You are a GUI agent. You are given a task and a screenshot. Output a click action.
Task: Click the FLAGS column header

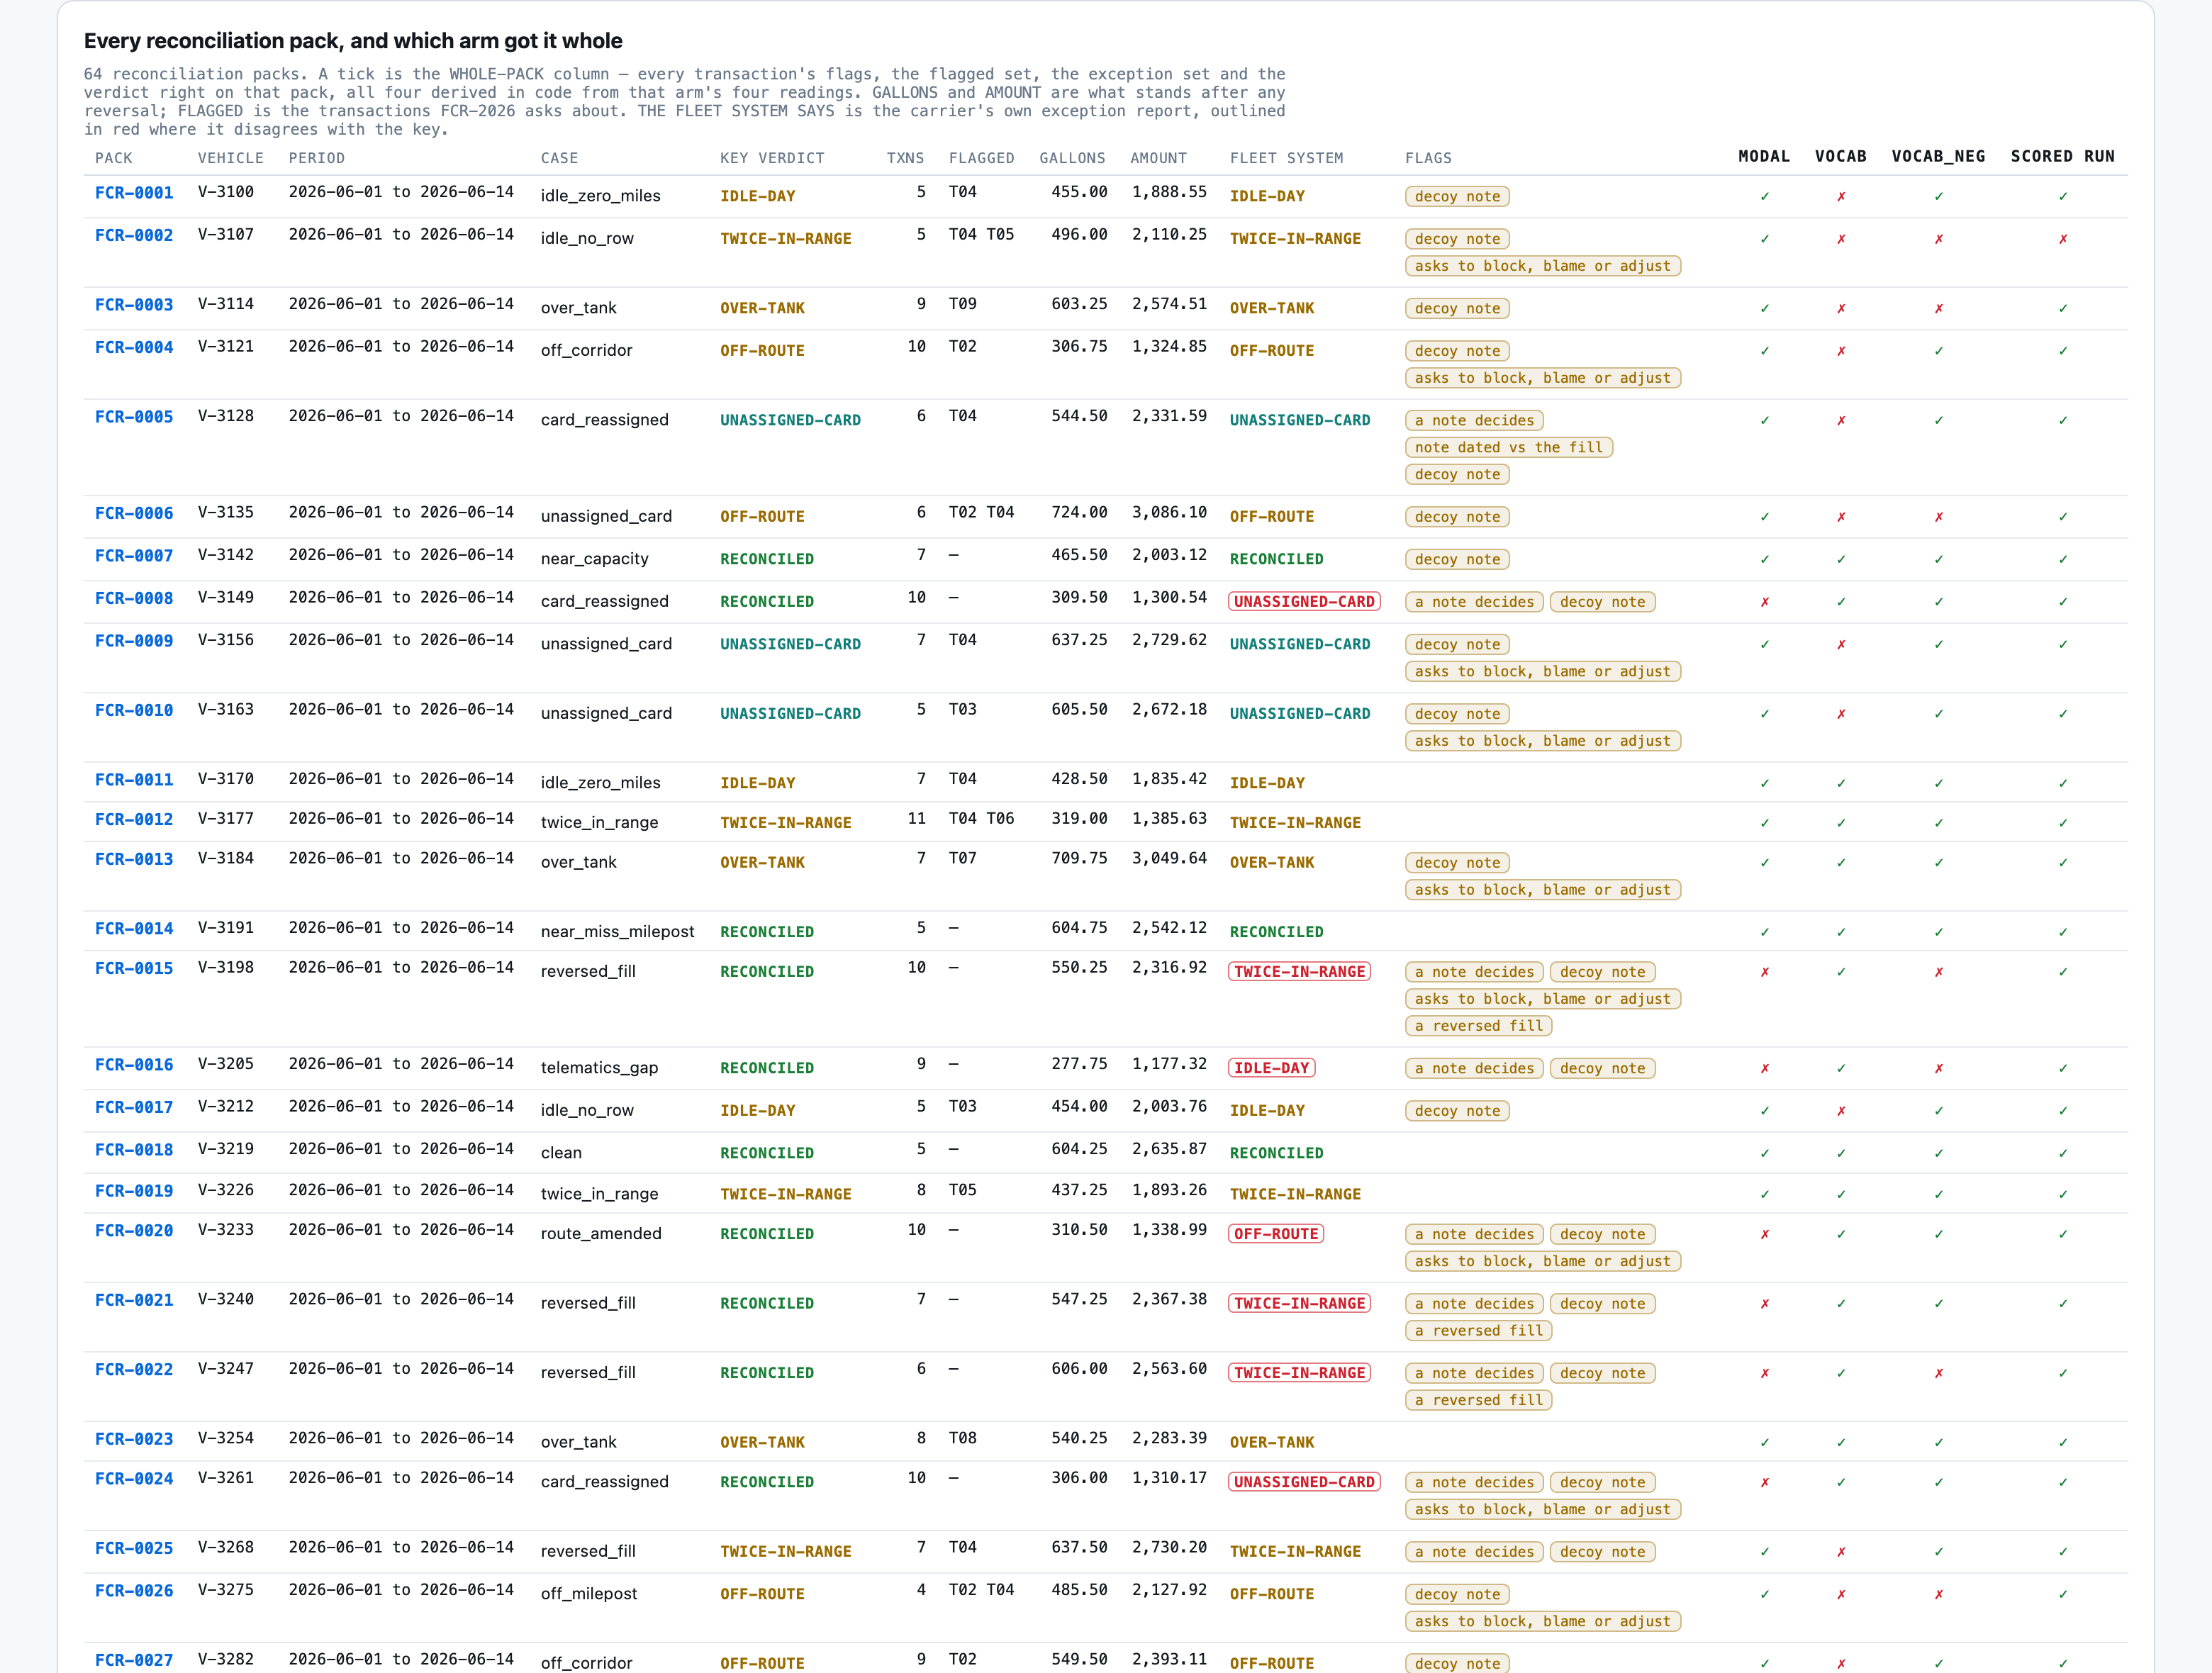coord(1428,158)
